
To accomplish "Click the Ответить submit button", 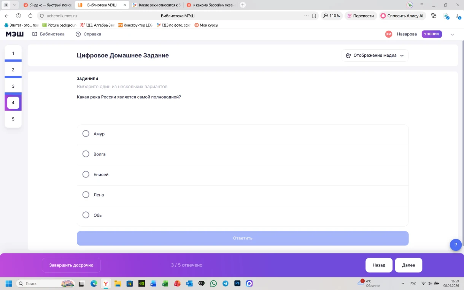I will pos(243,238).
